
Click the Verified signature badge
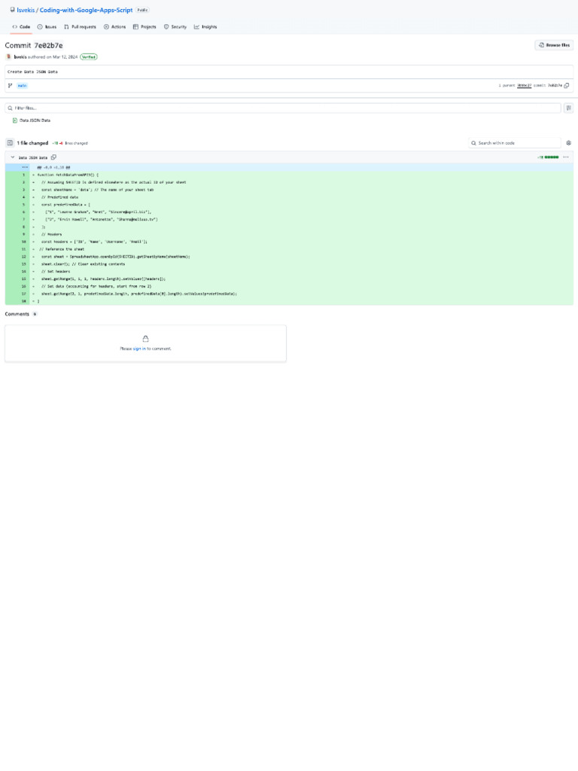tap(89, 57)
